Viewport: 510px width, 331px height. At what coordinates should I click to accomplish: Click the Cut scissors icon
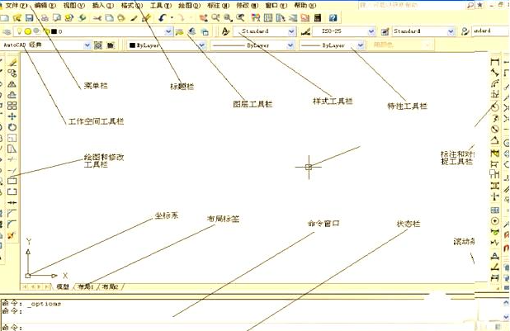coord(97,17)
